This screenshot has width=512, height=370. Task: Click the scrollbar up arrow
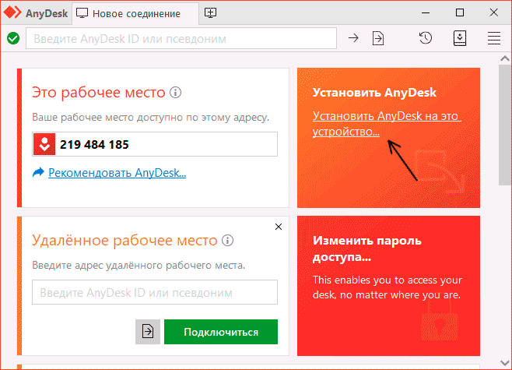[505, 58]
